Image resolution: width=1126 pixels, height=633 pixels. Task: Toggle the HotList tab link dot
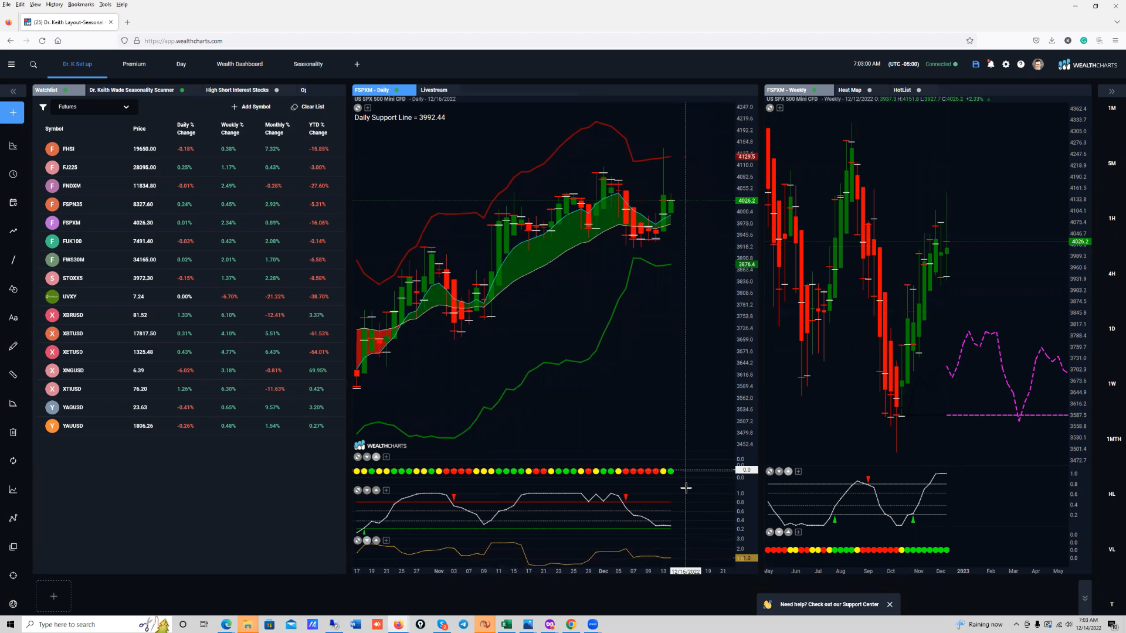(x=919, y=90)
